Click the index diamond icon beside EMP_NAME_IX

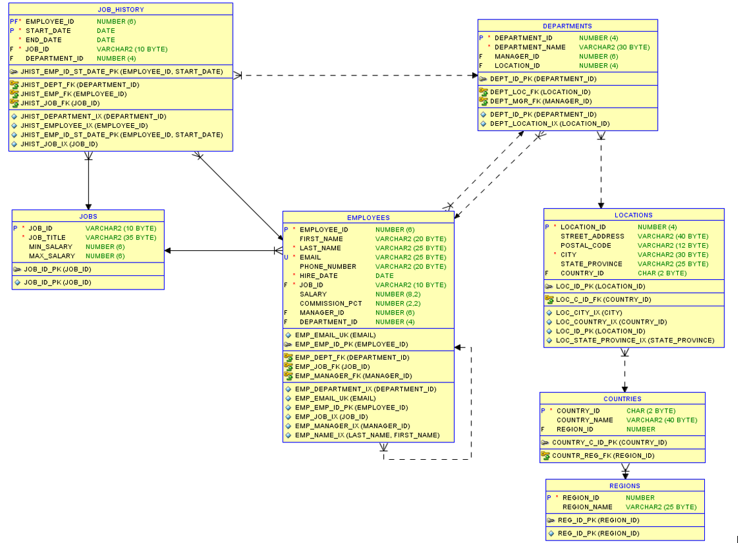click(x=289, y=435)
